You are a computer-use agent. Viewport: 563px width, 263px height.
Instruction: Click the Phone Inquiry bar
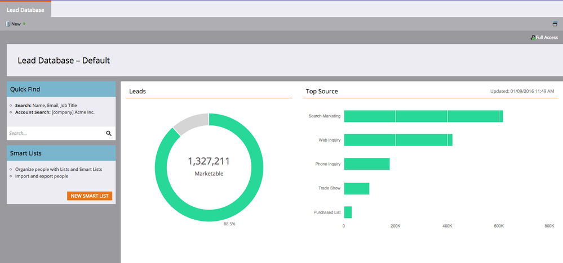[367, 164]
